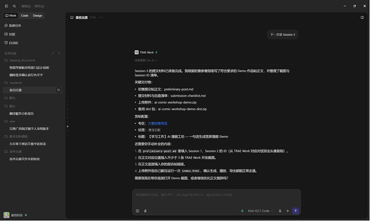The image size is (370, 221).
Task: Open the 大赛初赛专区 link
Action: [x=158, y=123]
